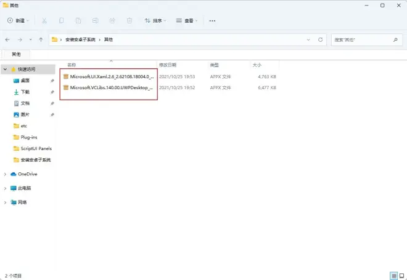The width and height of the screenshot is (407, 280).
Task: Click Microsoft.VCLibs file package icon
Action: (x=65, y=87)
